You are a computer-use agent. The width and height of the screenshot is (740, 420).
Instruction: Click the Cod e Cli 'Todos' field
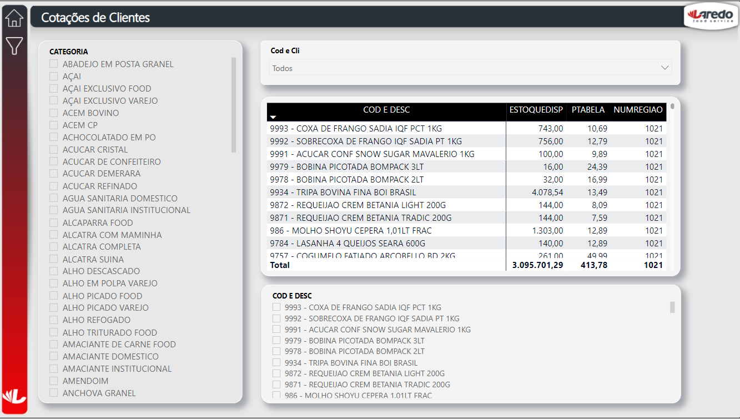click(x=471, y=68)
